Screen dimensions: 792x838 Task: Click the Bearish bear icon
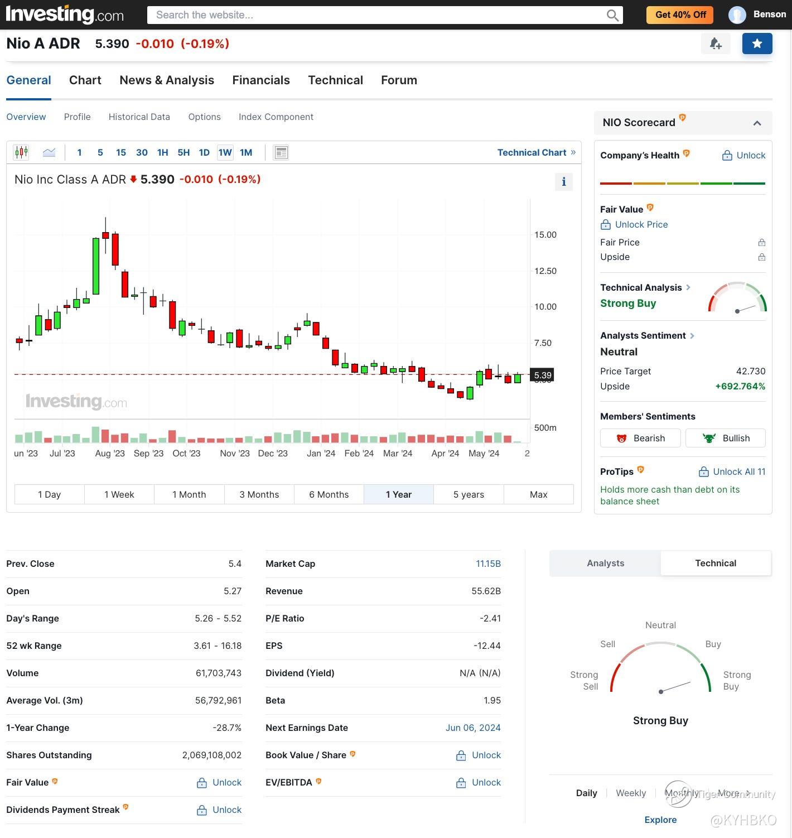(x=621, y=438)
